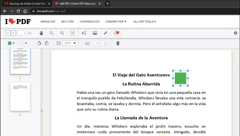This screenshot has height=136, width=240.
Task: Click the opacity icon
Action: click(58, 43)
